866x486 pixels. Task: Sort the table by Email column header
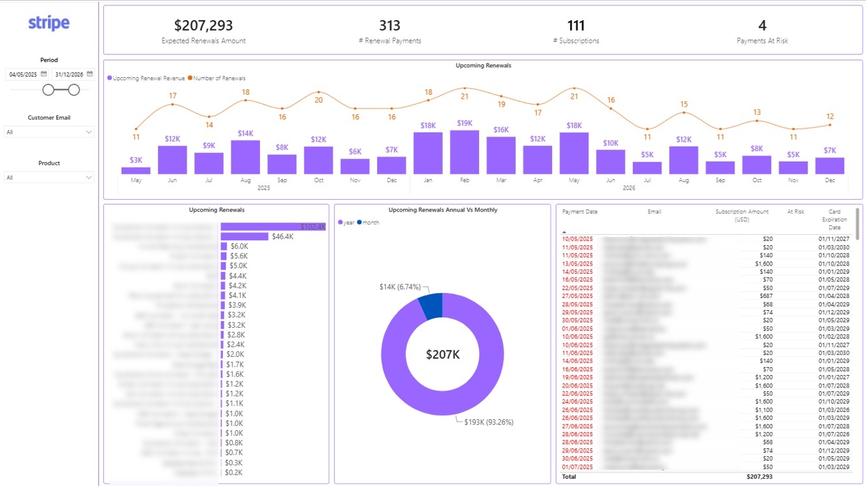[654, 212]
